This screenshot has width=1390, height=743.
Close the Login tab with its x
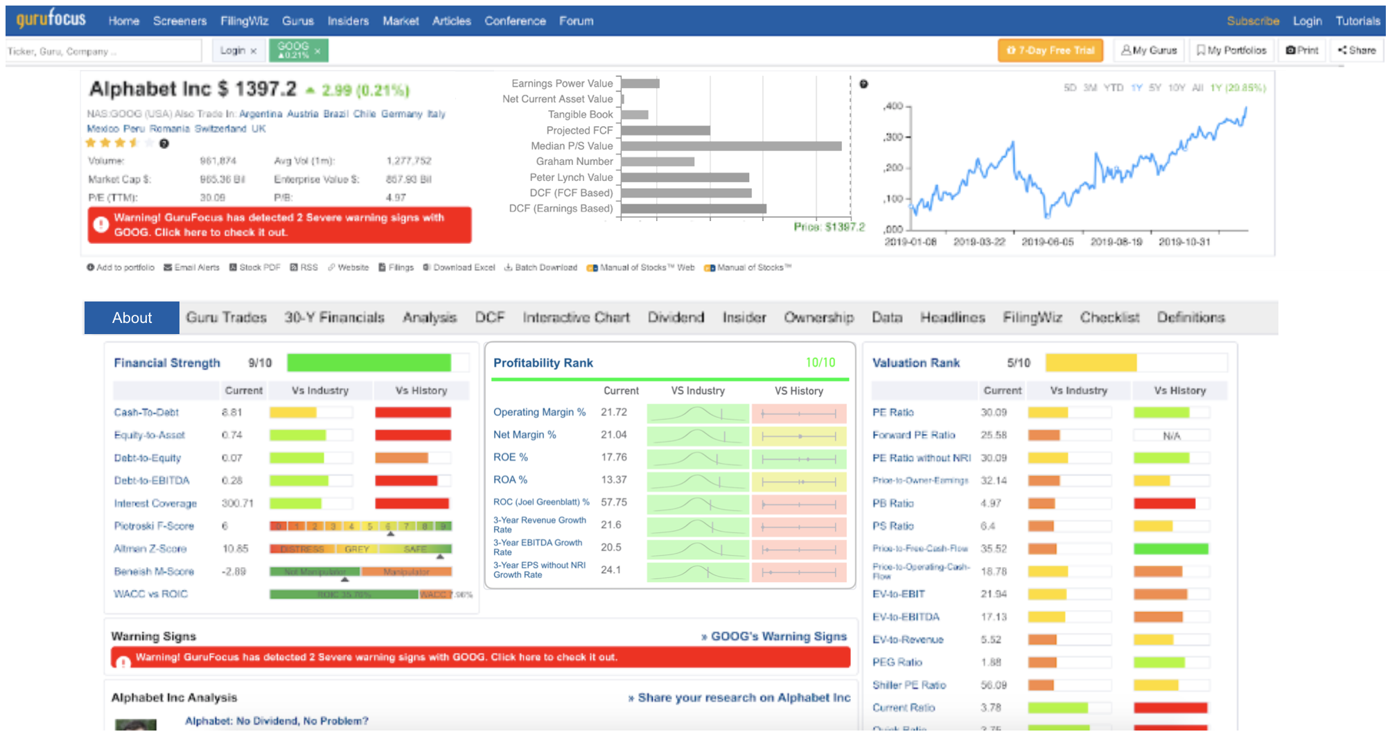[x=254, y=51]
